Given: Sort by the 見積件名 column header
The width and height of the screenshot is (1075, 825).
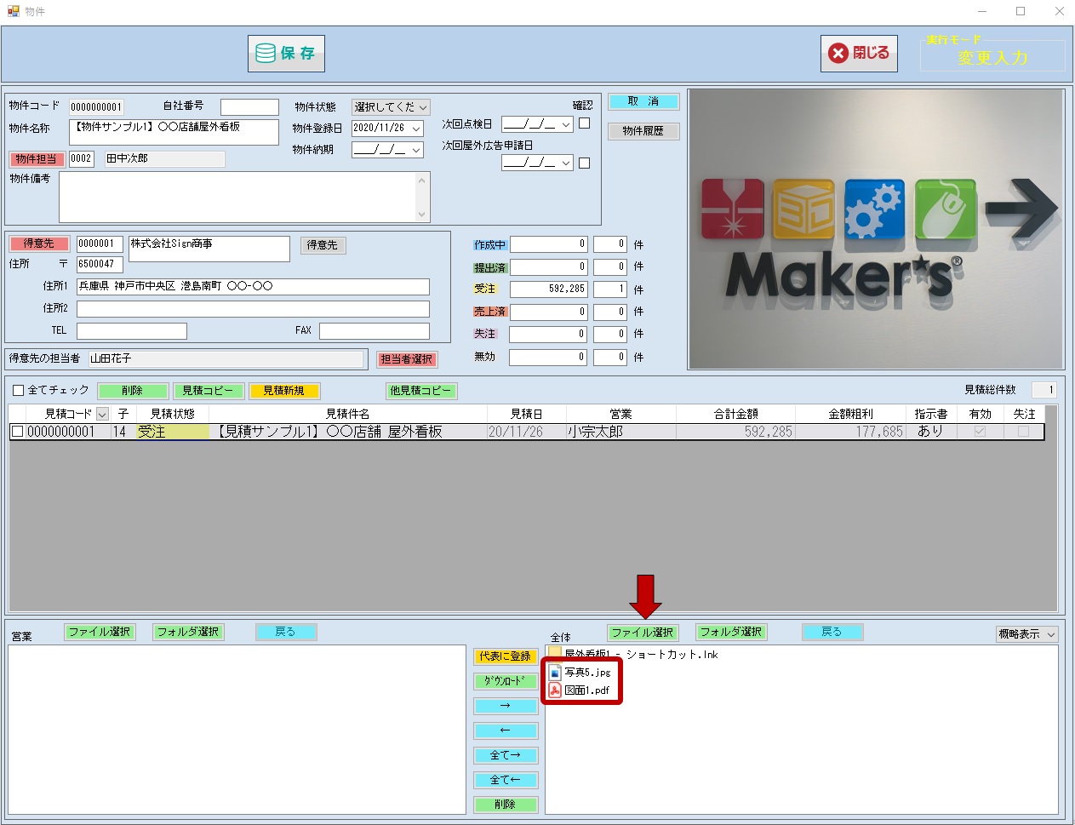Looking at the screenshot, I should 348,414.
